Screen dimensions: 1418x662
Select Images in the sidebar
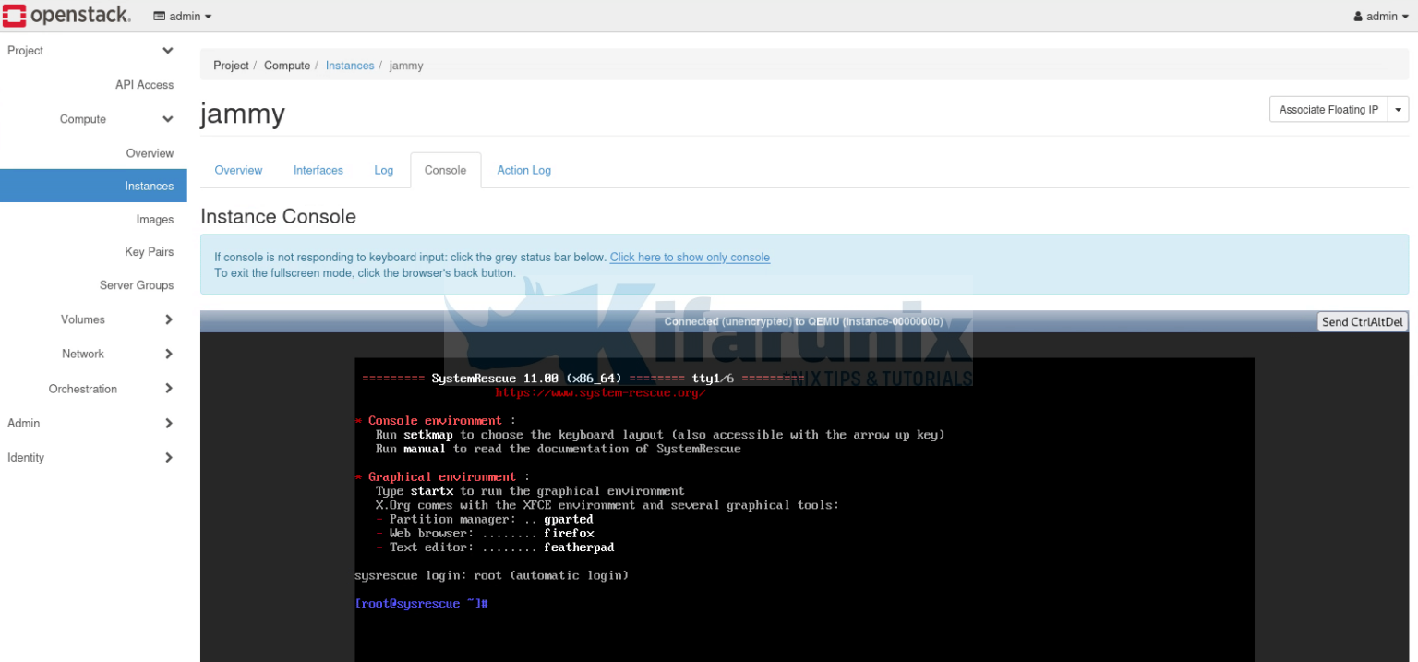click(x=154, y=219)
